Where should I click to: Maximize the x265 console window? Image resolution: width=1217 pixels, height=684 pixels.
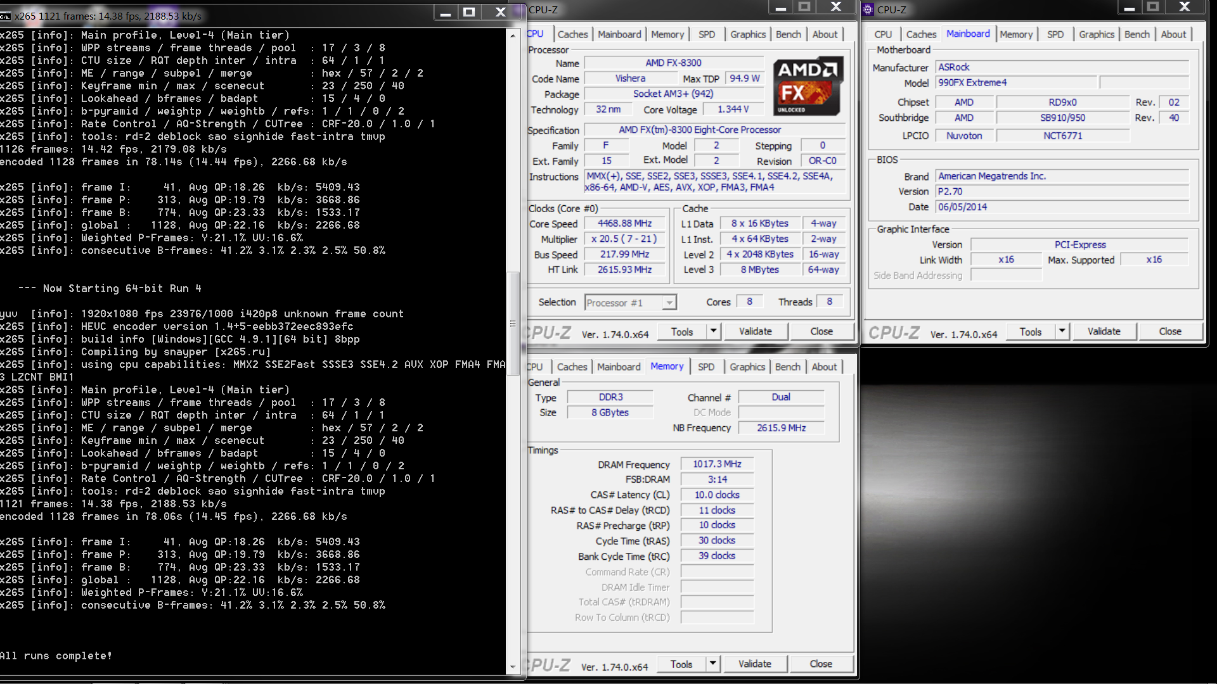click(x=469, y=12)
